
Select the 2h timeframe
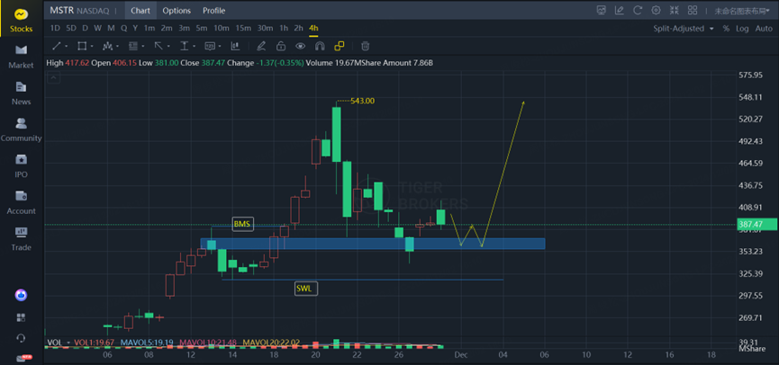299,28
